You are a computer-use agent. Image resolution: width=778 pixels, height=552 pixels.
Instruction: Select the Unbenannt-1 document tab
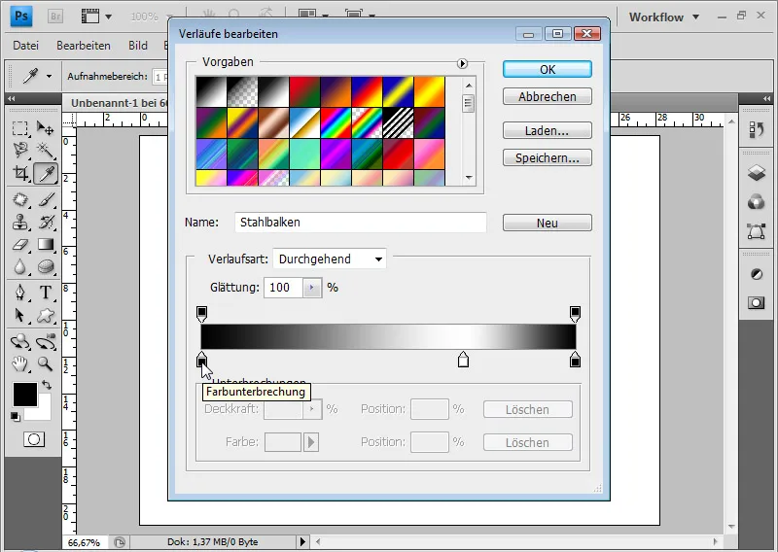[x=119, y=103]
